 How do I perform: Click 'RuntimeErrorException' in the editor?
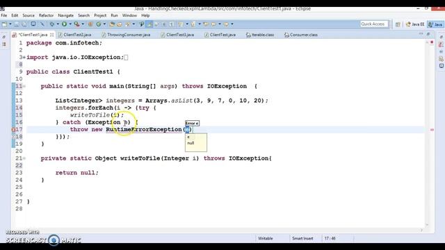(144, 130)
